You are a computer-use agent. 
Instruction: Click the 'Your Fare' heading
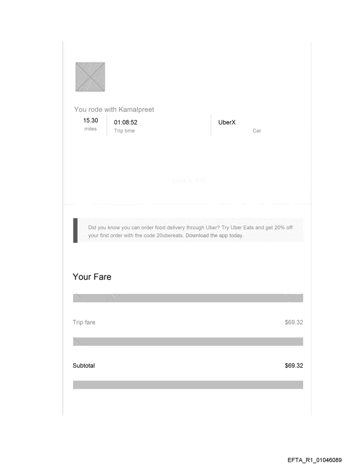coord(92,277)
